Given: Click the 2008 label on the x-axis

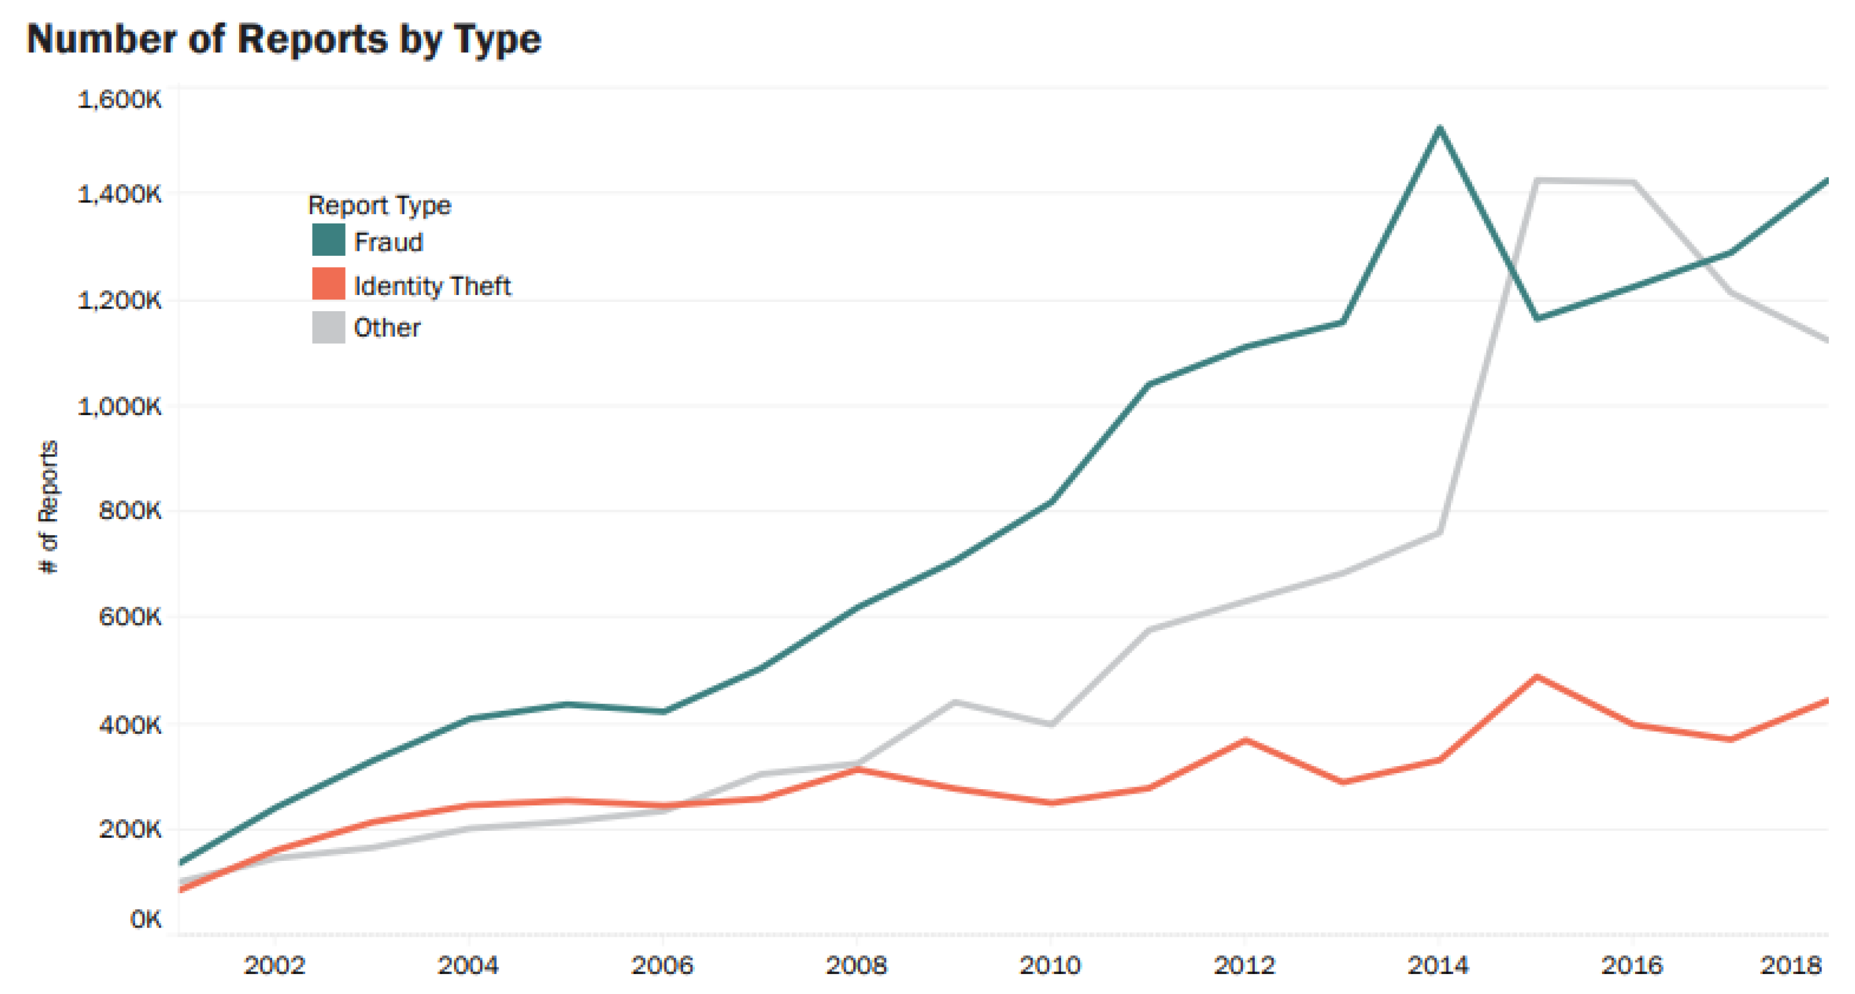Looking at the screenshot, I should (856, 965).
